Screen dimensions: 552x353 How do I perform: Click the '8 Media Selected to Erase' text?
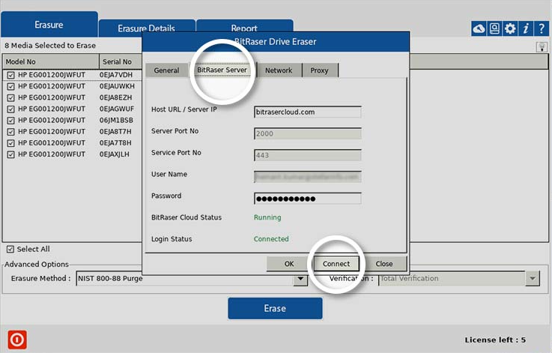click(50, 46)
